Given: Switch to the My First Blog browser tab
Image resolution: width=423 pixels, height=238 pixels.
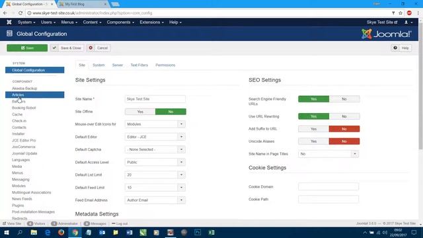Looking at the screenshot, I should pyautogui.click(x=82, y=4).
